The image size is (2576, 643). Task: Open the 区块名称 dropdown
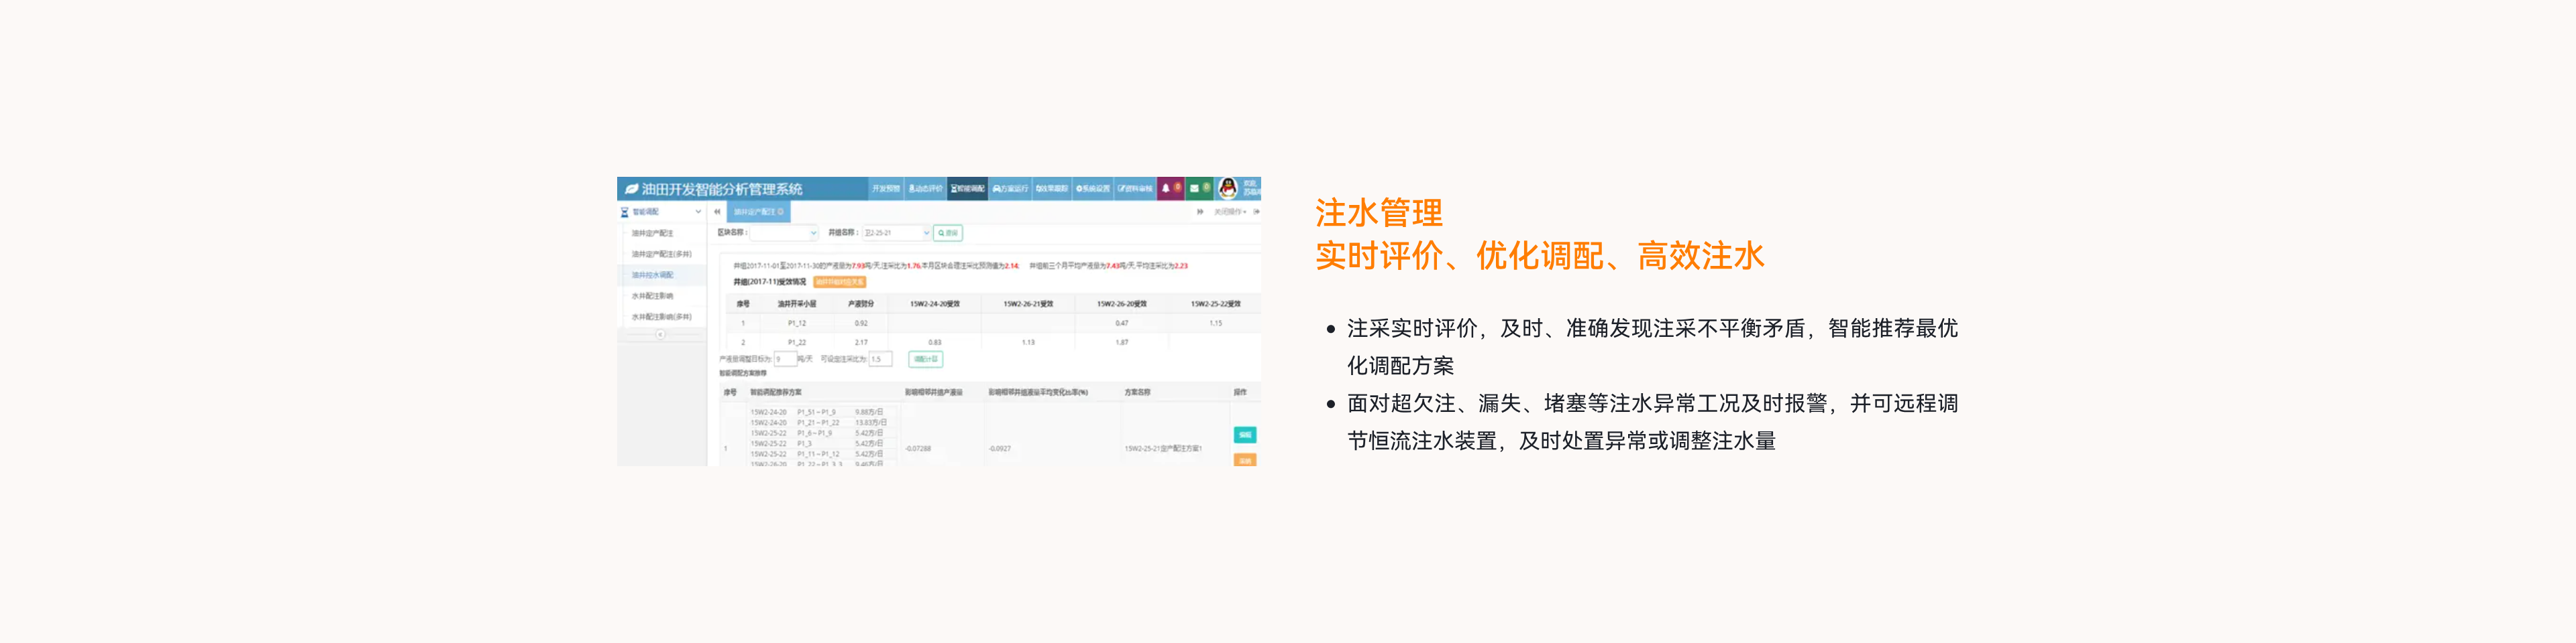(x=785, y=232)
